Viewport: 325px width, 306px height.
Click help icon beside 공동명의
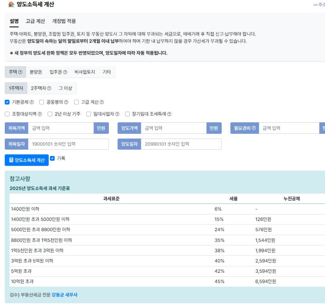[x=66, y=102]
